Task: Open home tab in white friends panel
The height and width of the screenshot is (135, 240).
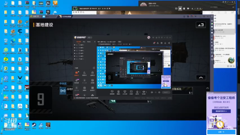Action: click(x=212, y=12)
